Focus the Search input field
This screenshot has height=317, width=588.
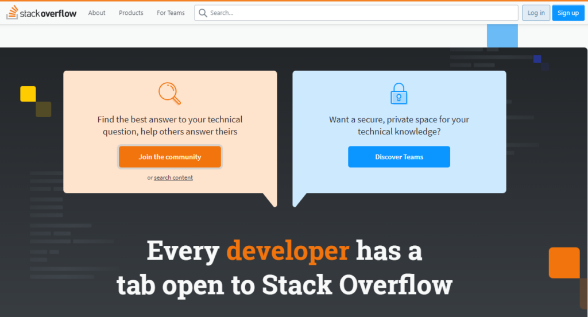point(356,13)
